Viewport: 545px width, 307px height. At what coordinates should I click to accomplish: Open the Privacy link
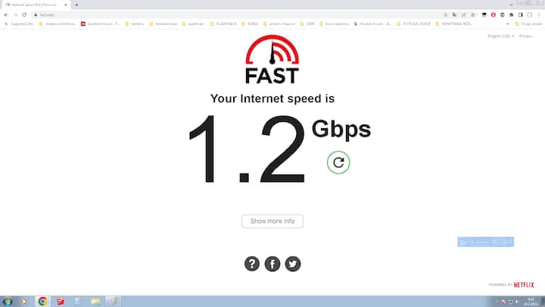click(x=525, y=36)
